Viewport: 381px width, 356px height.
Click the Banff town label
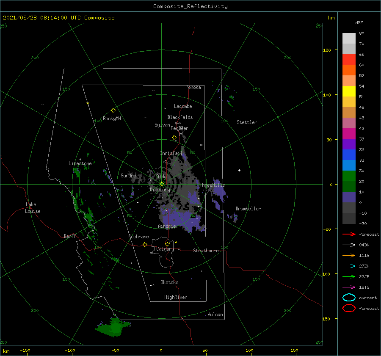[x=70, y=236]
